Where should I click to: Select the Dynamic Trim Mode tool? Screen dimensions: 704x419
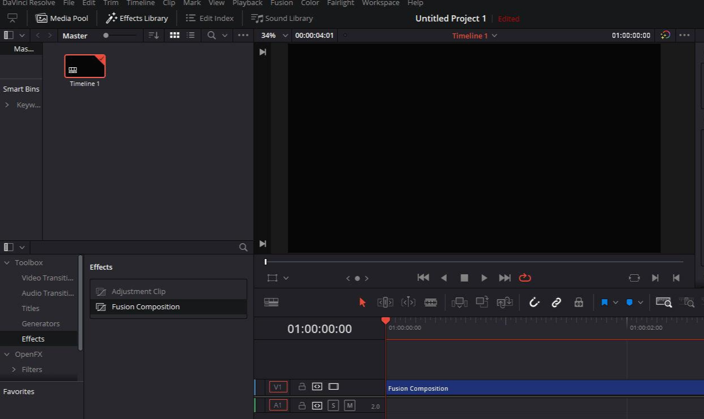pos(408,303)
